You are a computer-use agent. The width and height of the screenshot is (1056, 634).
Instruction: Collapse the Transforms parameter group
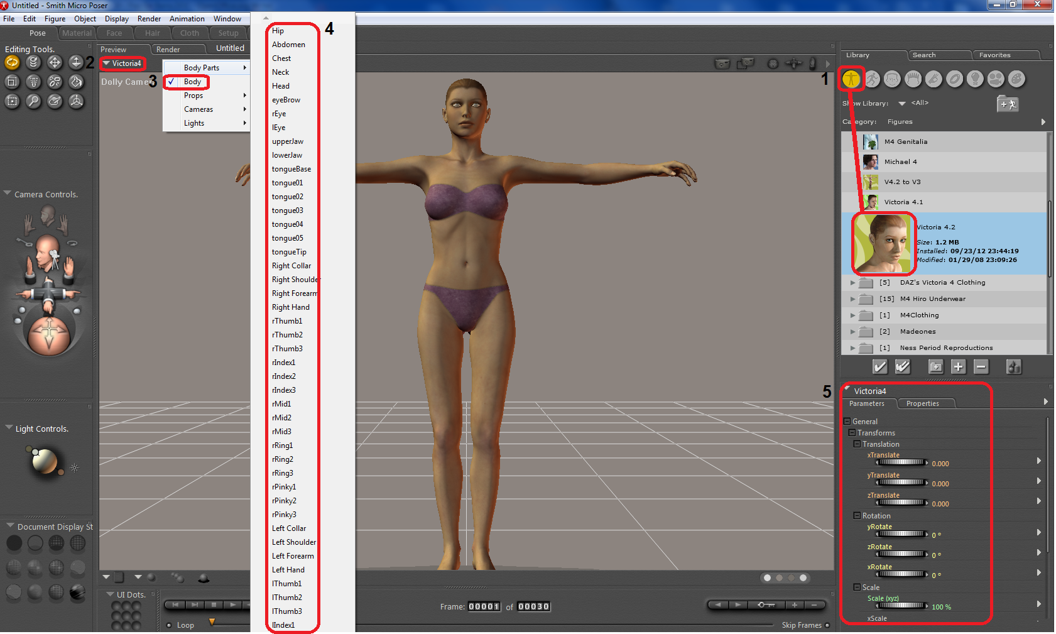(852, 433)
